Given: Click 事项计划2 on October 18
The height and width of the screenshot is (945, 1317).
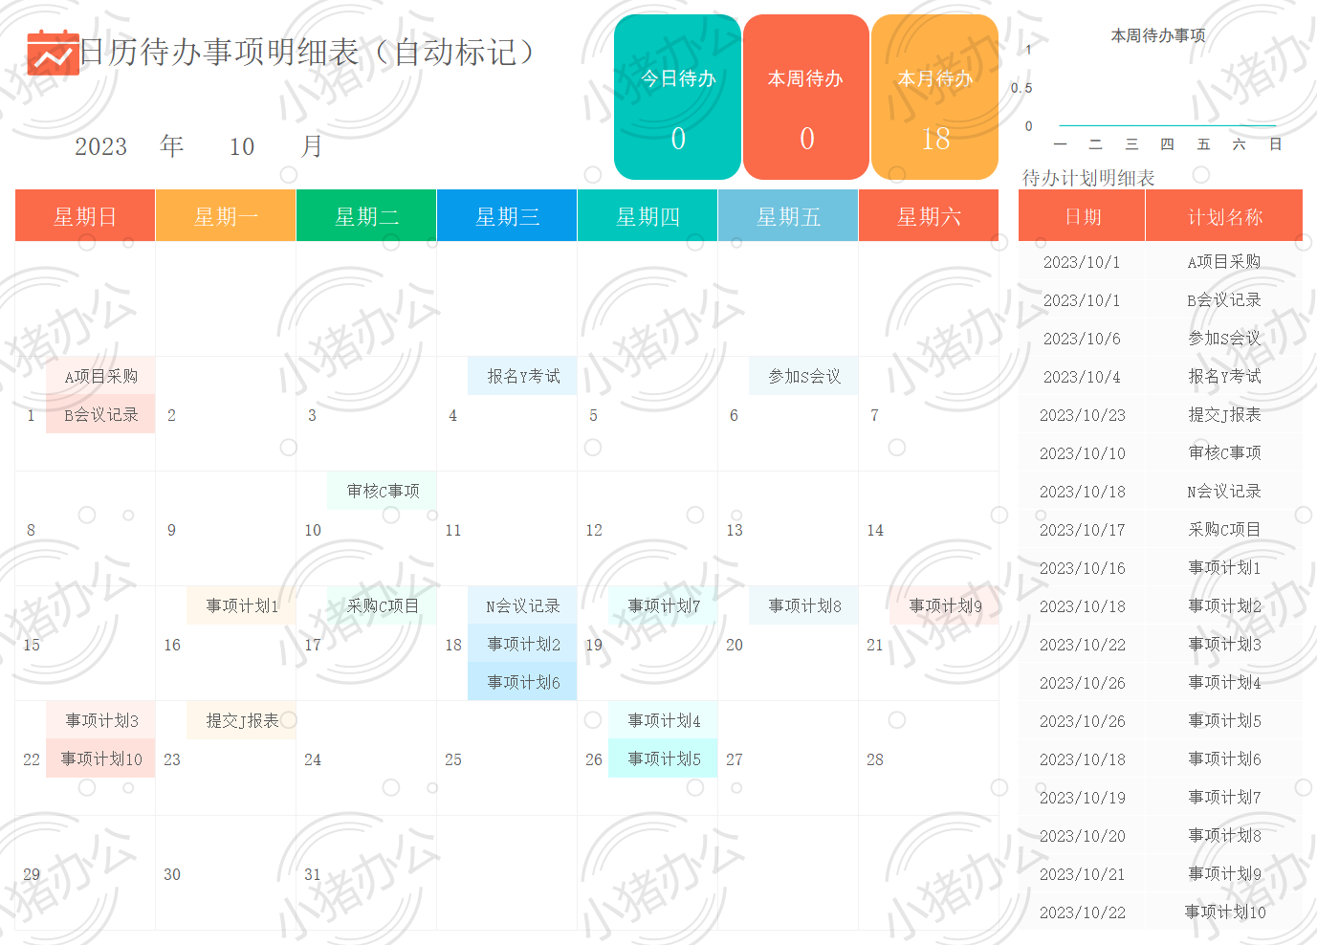Looking at the screenshot, I should (x=523, y=644).
